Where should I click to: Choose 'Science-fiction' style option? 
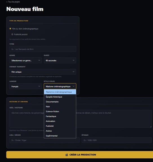(x=60, y=111)
